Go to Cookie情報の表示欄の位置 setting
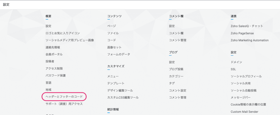Viewport: 280px width, 115px height. tap(248, 104)
